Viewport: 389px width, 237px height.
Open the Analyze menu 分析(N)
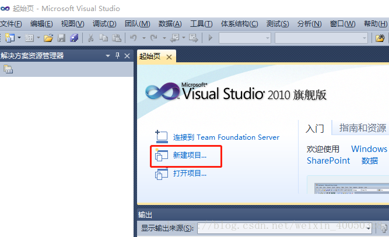click(309, 24)
